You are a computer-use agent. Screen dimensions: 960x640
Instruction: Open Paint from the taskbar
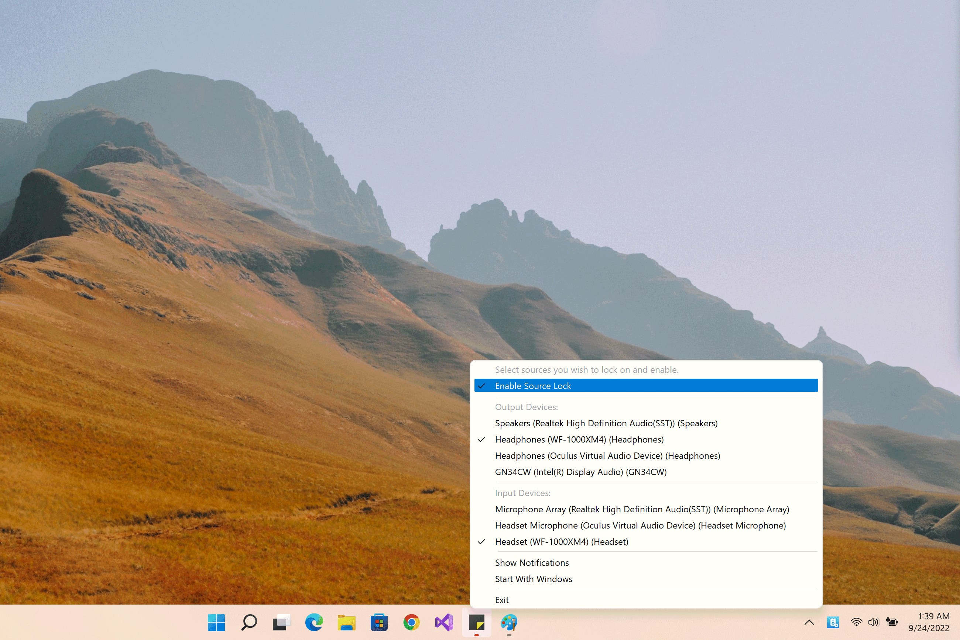[509, 622]
